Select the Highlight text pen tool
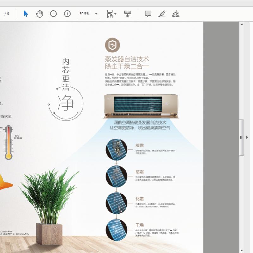Screen dimensions: 253x253 click(162, 14)
